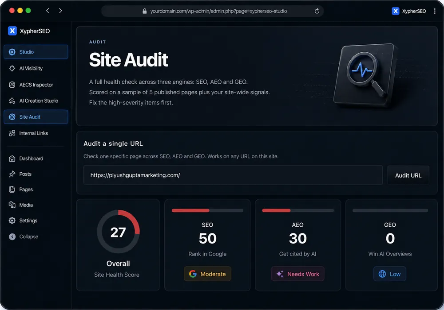Click the Moderate SEO badge
The width and height of the screenshot is (444, 310).
[x=207, y=274]
